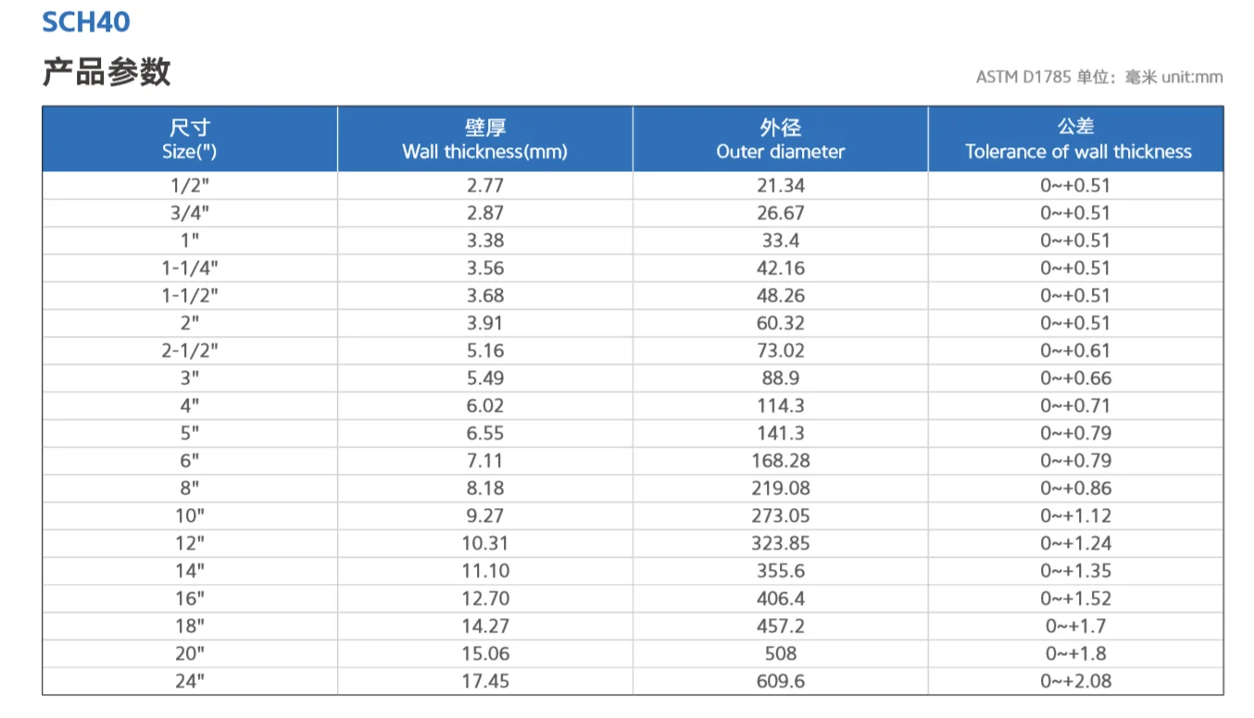This screenshot has height=718, width=1254.
Task: Click the 14" size cell
Action: click(x=190, y=571)
